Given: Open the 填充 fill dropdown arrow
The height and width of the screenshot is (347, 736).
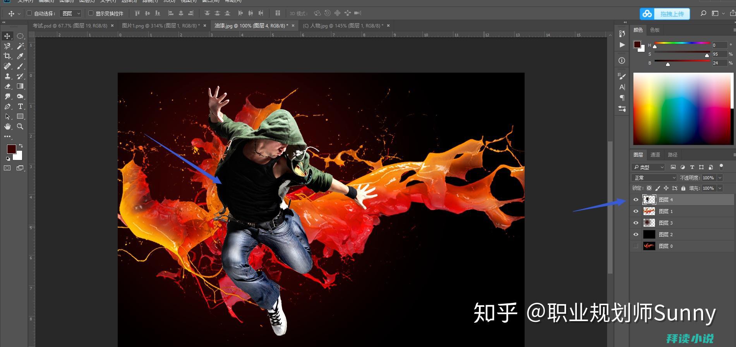Looking at the screenshot, I should coord(720,188).
